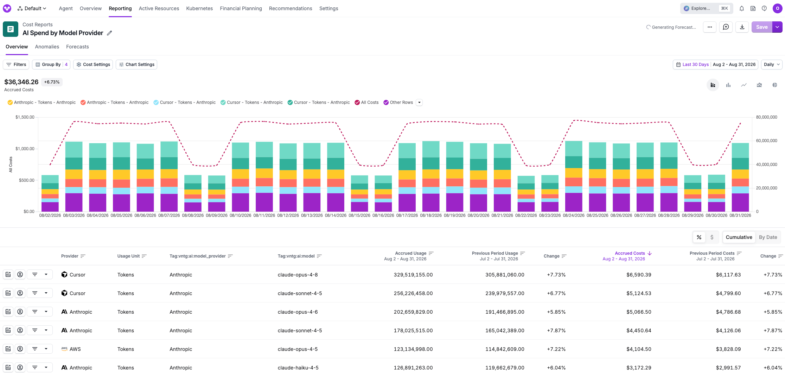Toggle light blue Cursor - Tokens legend item

tap(185, 102)
